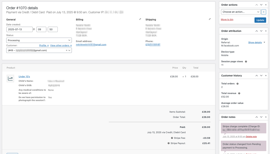Click the help icon beside Session page views

[x=246, y=62]
